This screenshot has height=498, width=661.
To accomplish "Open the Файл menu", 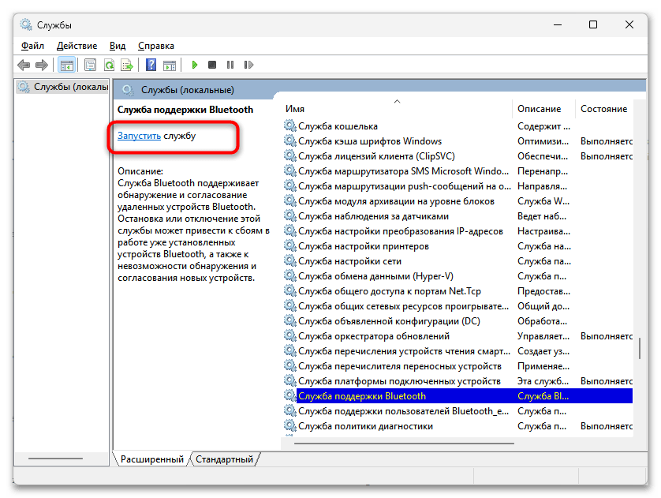I will [32, 46].
